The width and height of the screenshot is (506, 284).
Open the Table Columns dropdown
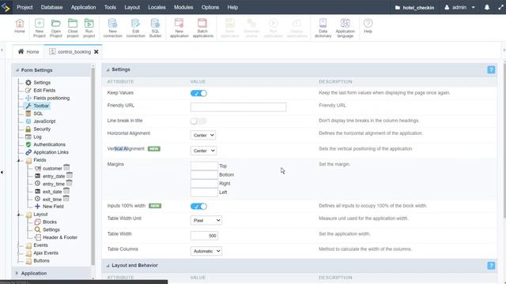point(206,251)
